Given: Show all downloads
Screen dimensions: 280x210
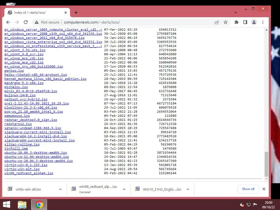Looking at the screenshot, I should (248, 189).
